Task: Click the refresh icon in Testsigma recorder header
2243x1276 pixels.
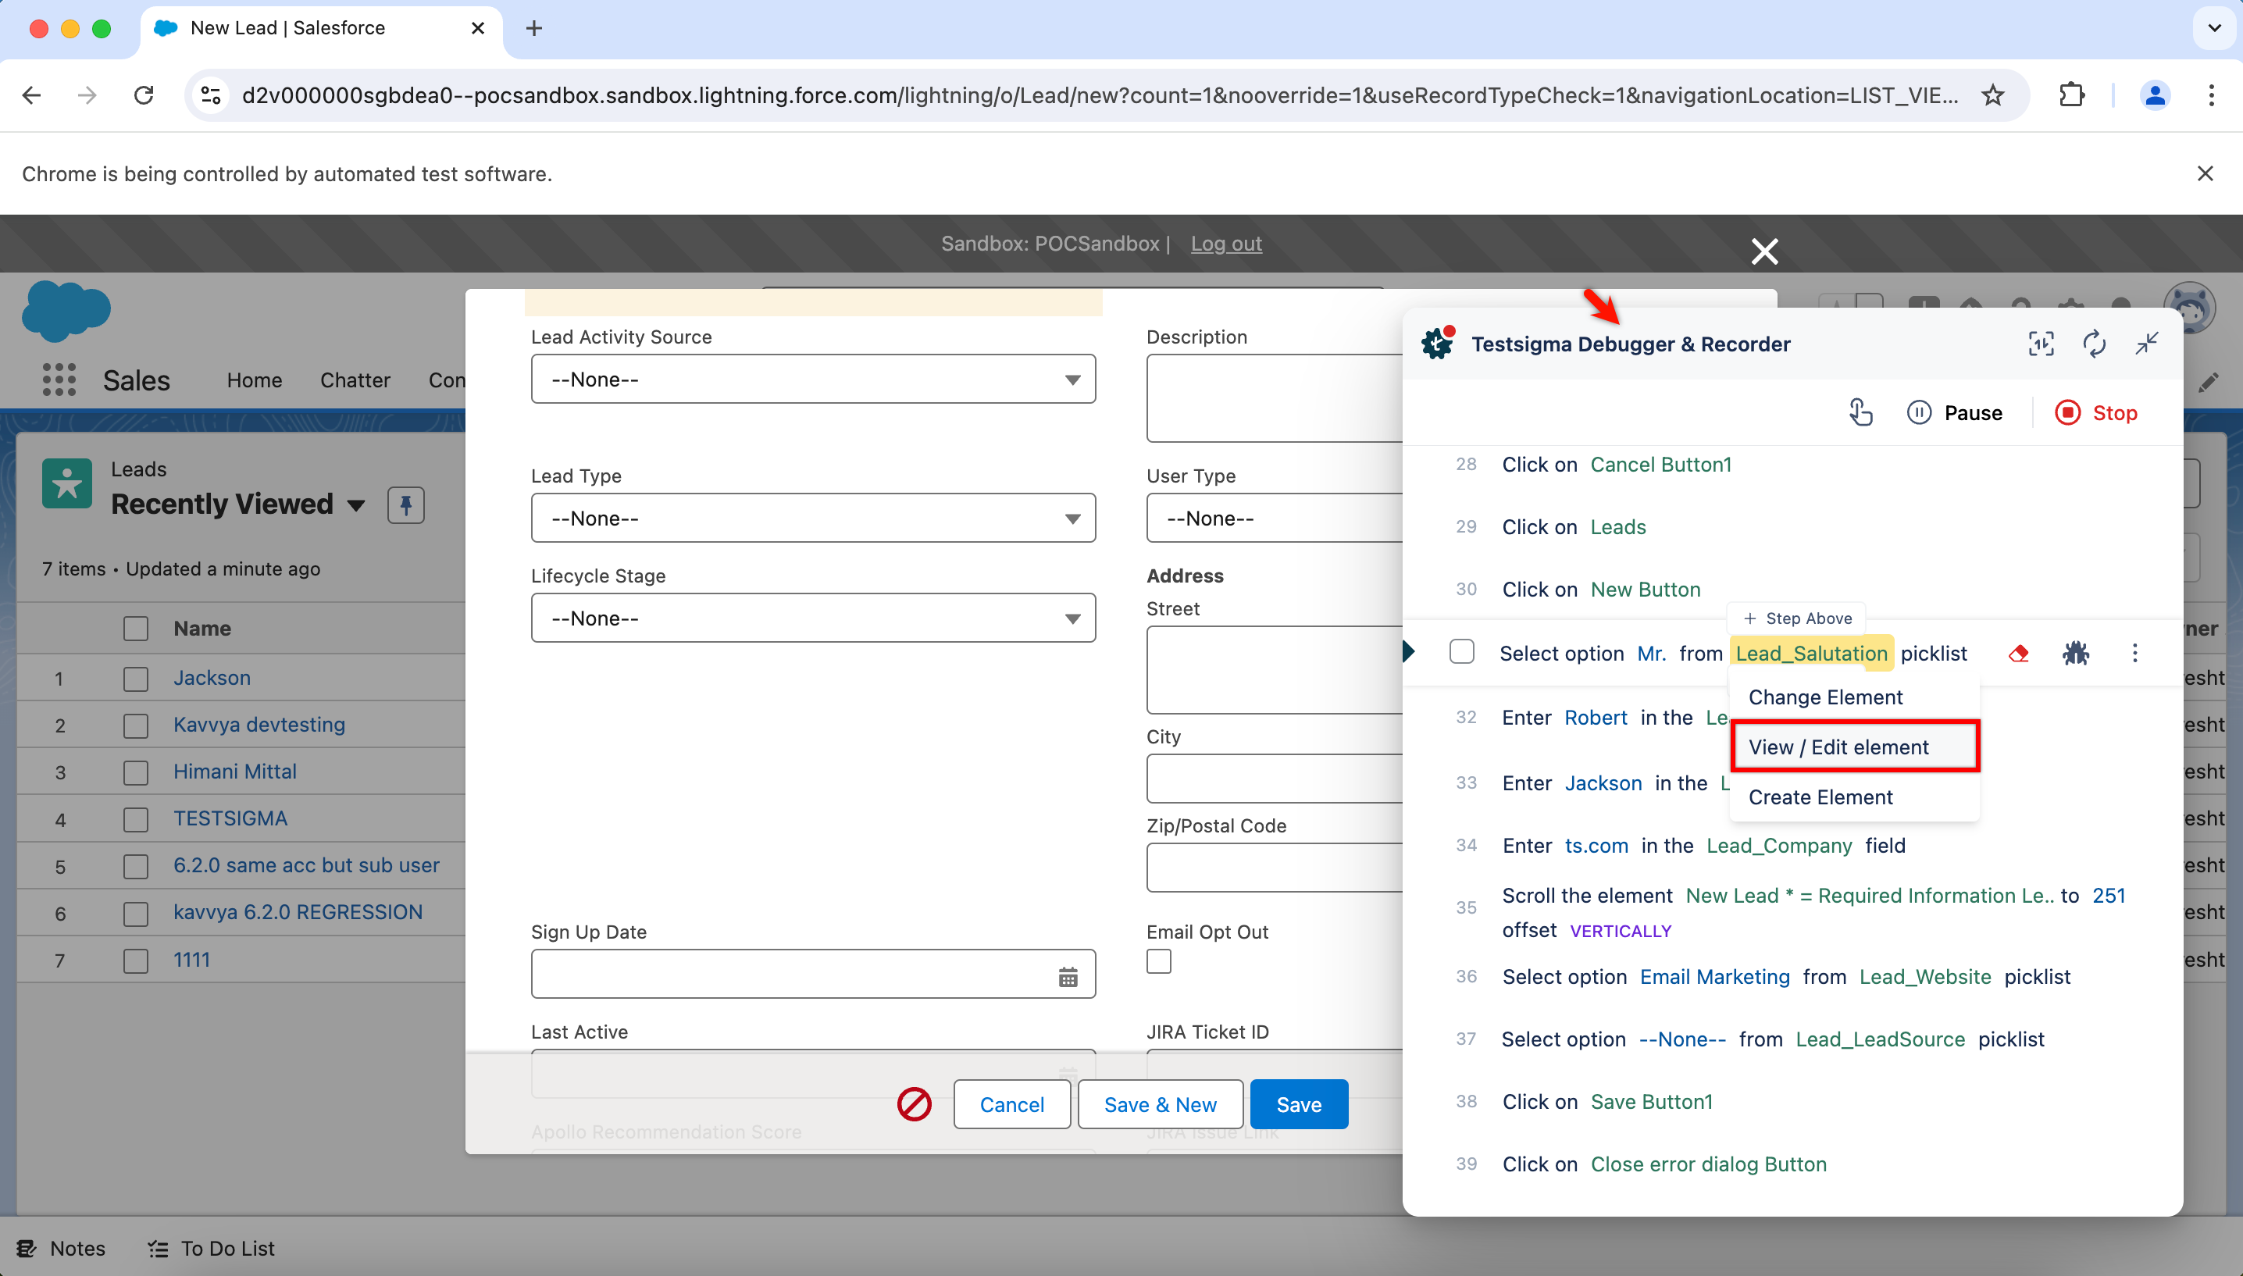Action: (x=2094, y=344)
